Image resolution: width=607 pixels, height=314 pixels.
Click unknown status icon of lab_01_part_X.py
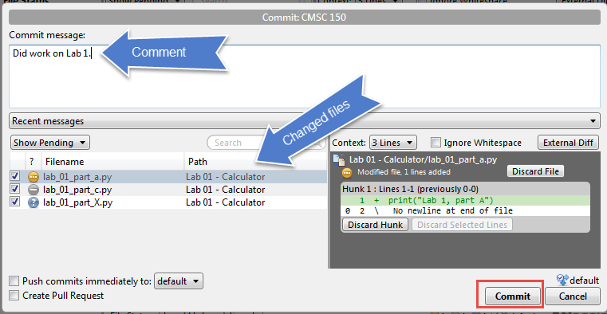tap(34, 202)
